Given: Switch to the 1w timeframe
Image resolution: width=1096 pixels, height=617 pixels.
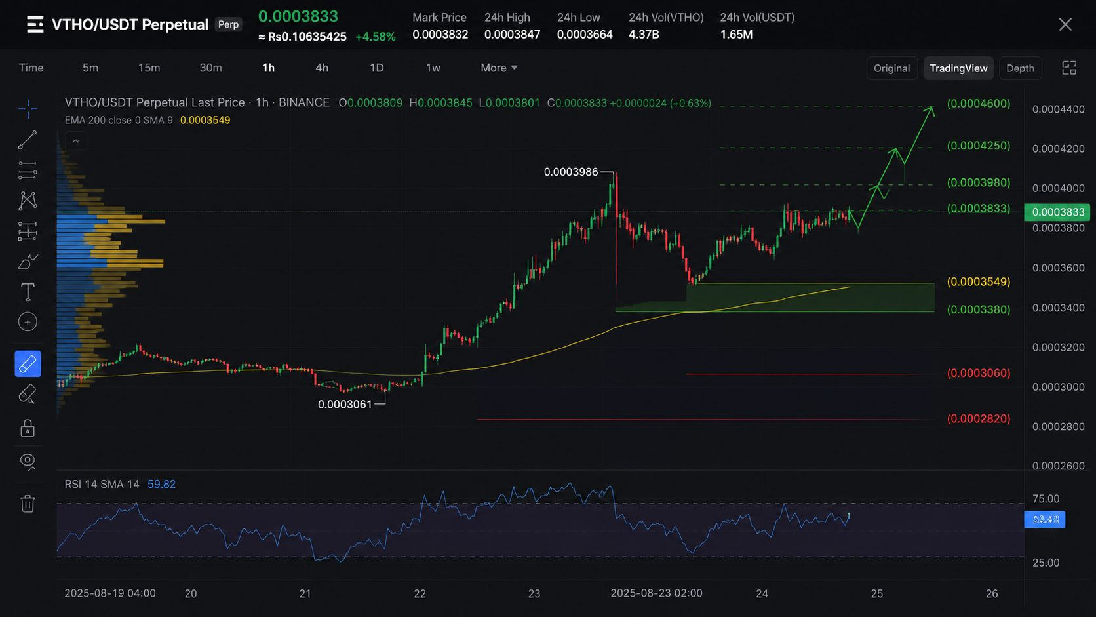Looking at the screenshot, I should coord(433,68).
